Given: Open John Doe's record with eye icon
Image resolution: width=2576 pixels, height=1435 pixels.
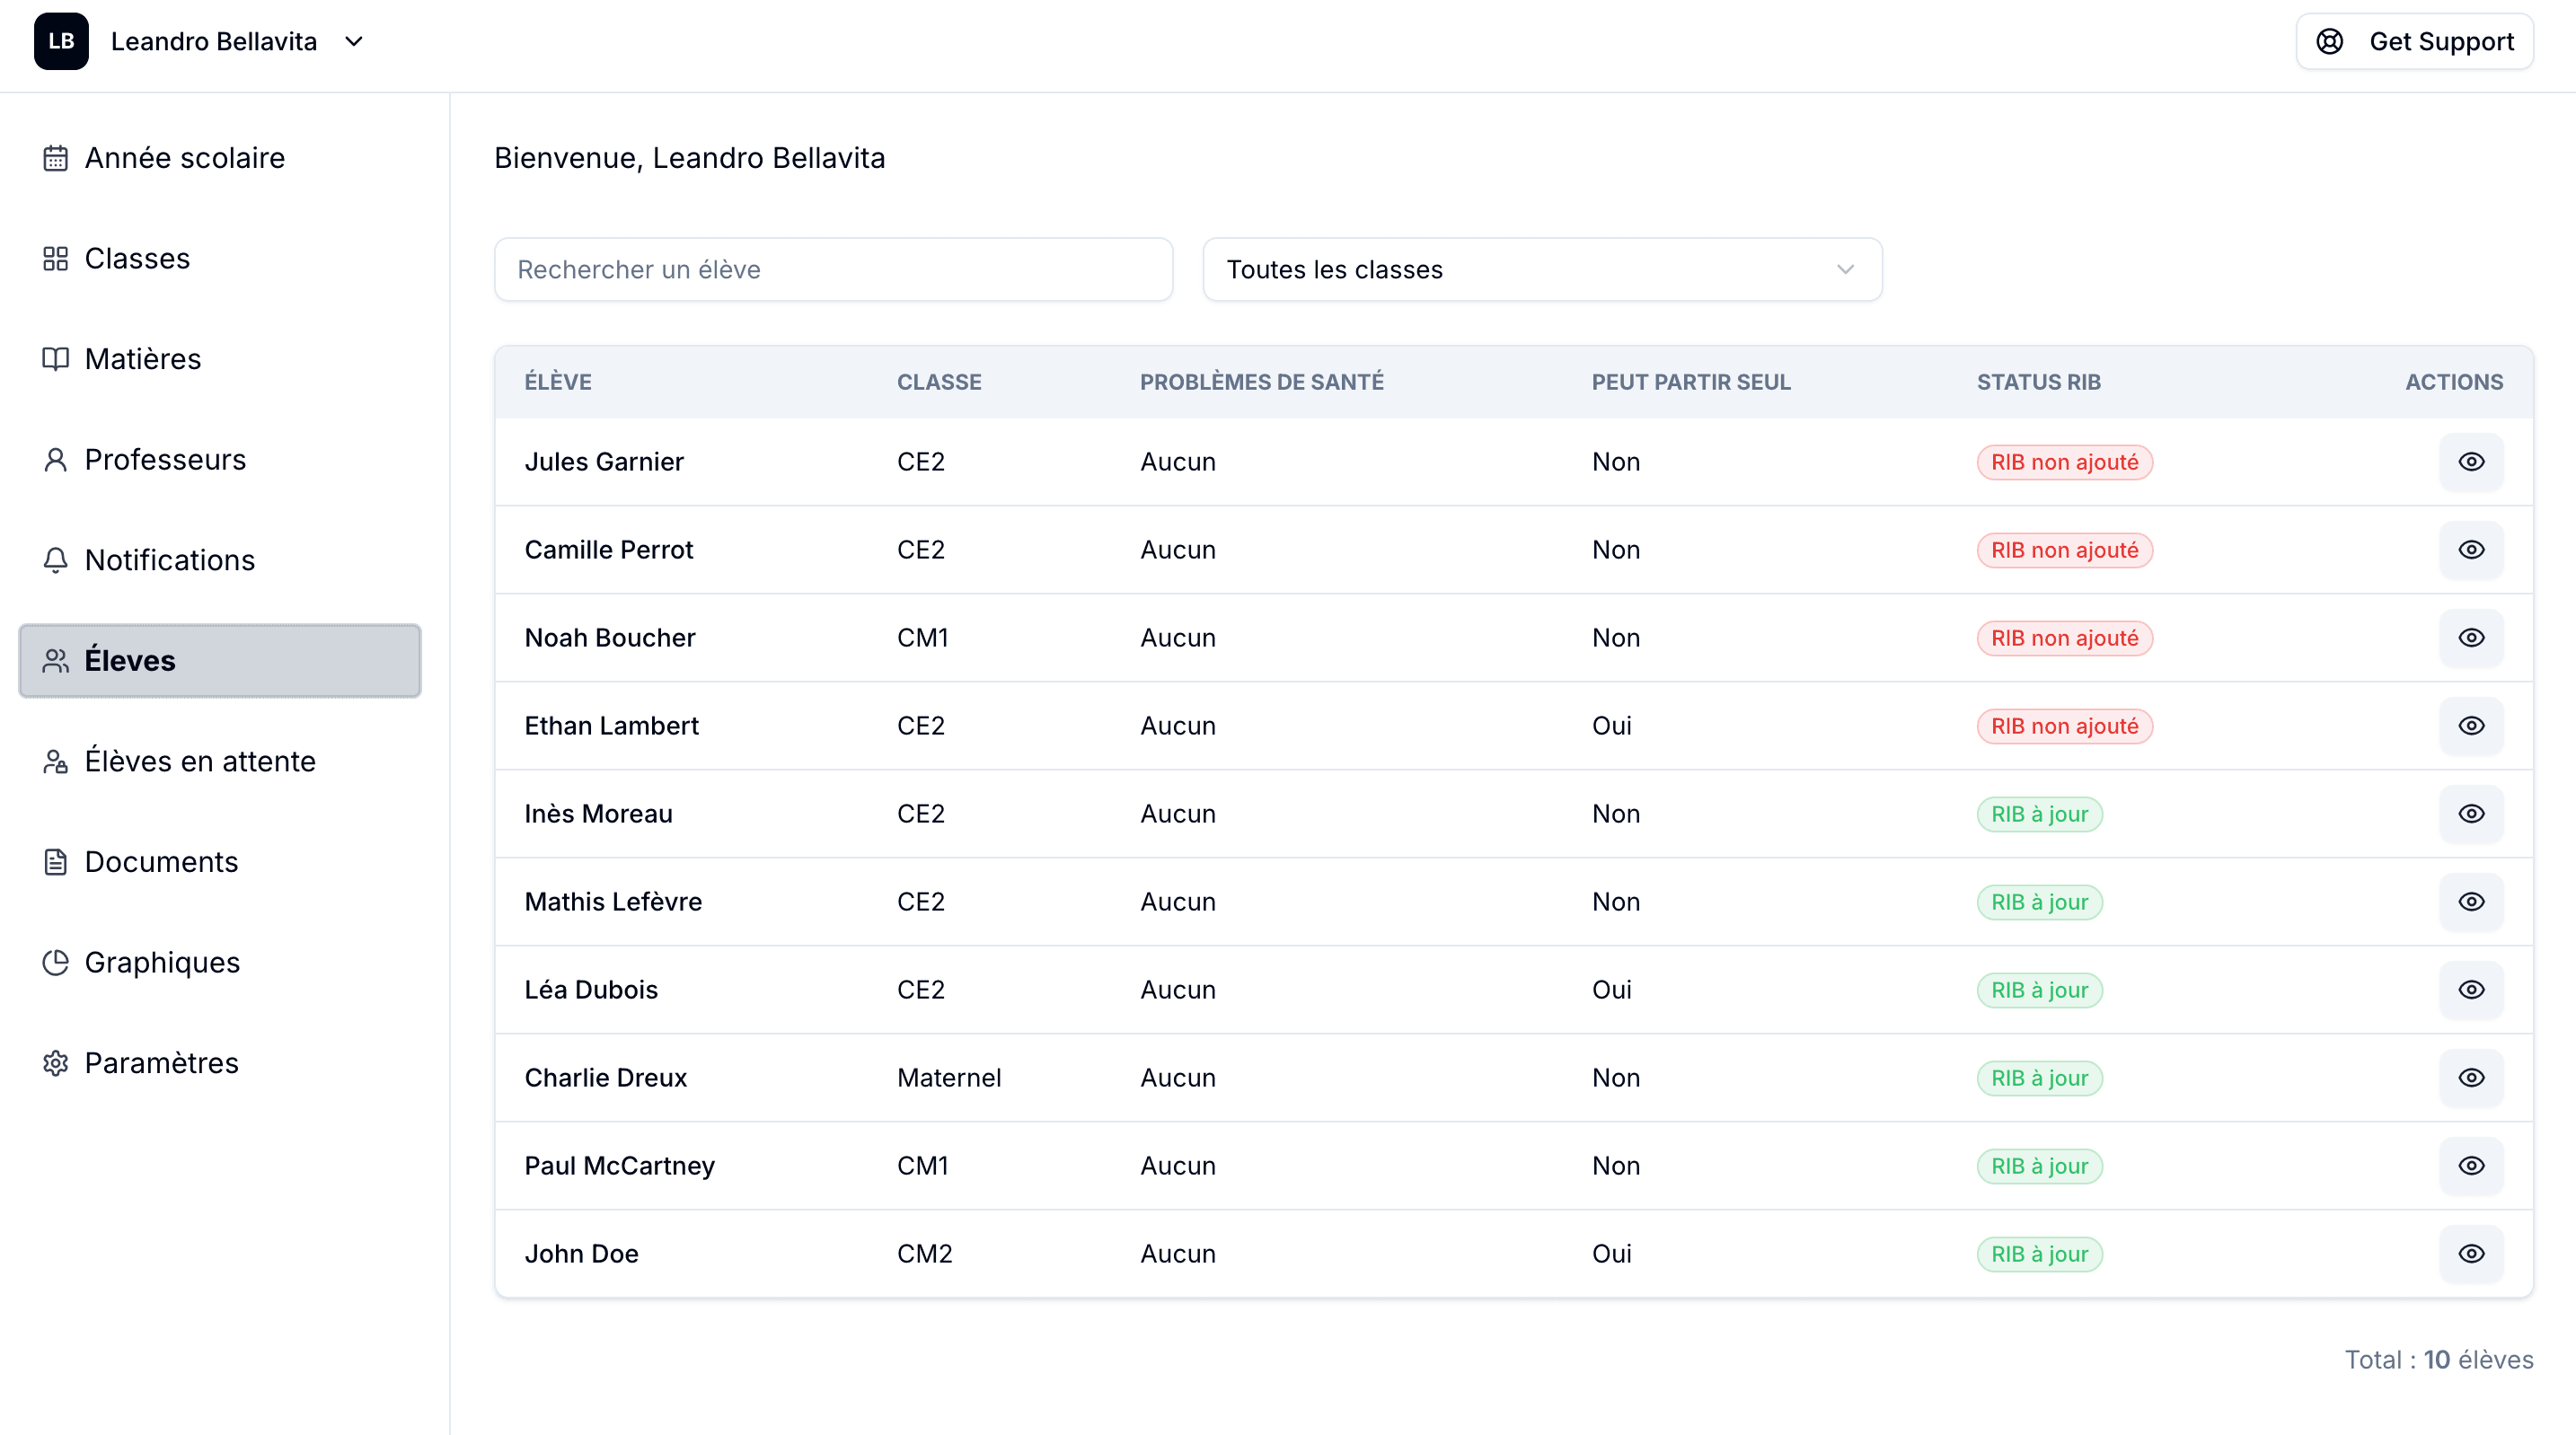Looking at the screenshot, I should [2471, 1254].
